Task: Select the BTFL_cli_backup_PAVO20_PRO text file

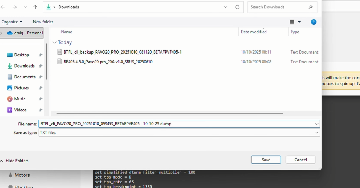Action: [122, 52]
